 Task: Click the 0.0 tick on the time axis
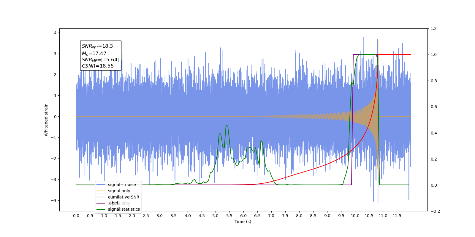click(76, 216)
